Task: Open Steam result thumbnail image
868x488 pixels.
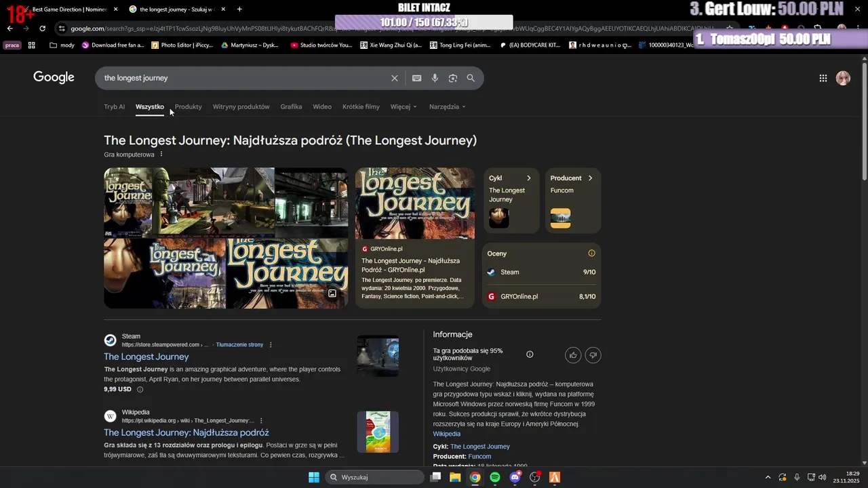Action: pyautogui.click(x=378, y=357)
